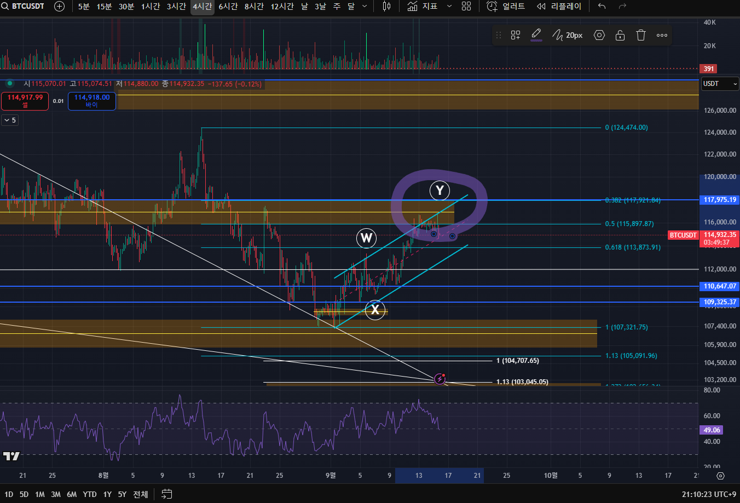This screenshot has width=740, height=503.
Task: Click the add symbol plus icon beside BTCUSDT
Action: point(59,7)
